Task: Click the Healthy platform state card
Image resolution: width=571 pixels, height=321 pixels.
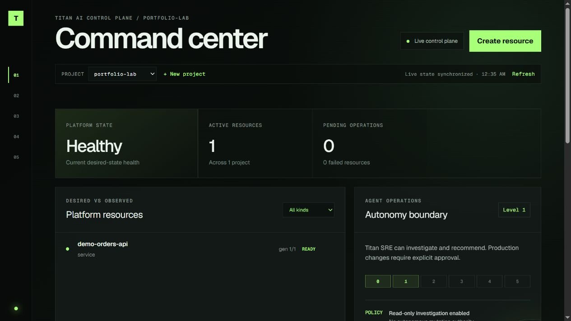Action: click(126, 143)
